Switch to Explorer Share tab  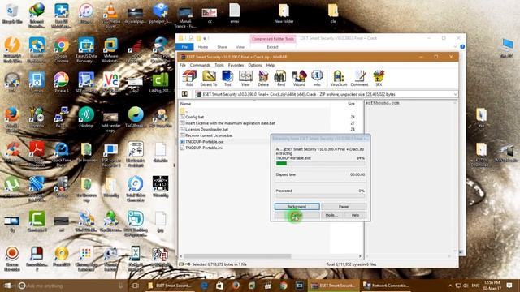[x=222, y=47]
